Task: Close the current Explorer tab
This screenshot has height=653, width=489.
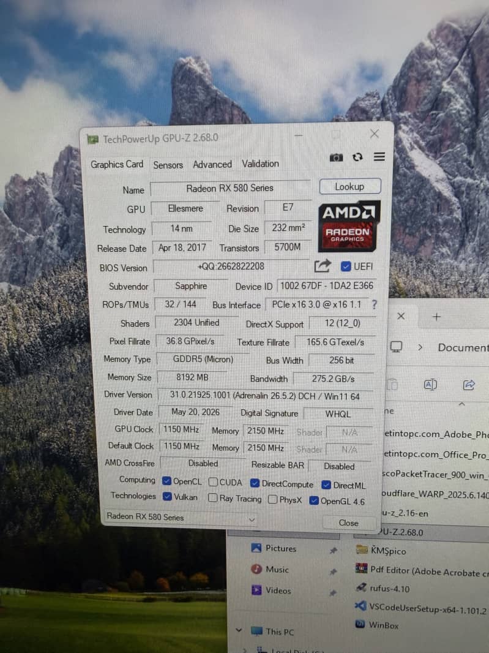Action: (x=401, y=316)
